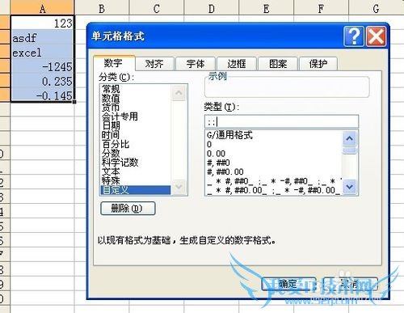Choose 特殊 category
The height and width of the screenshot is (313, 404).
[x=136, y=180]
